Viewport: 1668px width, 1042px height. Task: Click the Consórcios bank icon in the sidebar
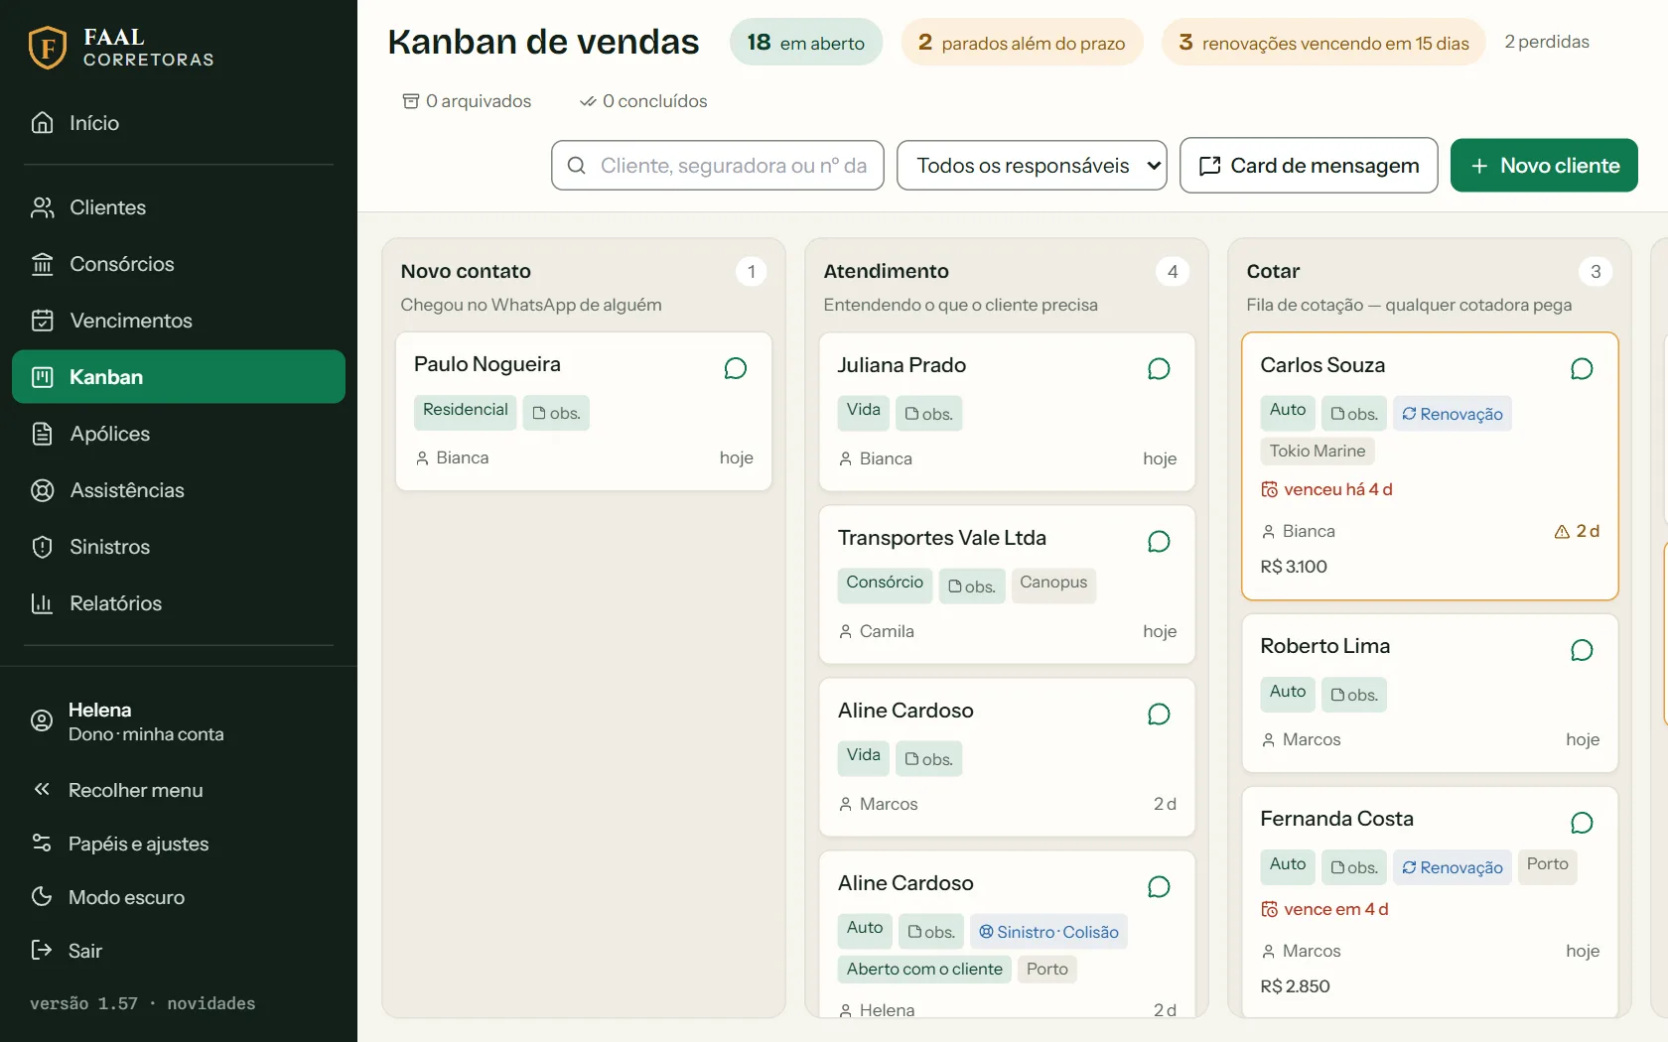[x=42, y=264]
